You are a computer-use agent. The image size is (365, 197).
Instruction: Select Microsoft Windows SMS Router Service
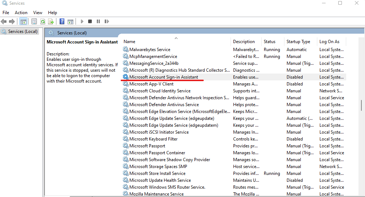click(x=167, y=187)
